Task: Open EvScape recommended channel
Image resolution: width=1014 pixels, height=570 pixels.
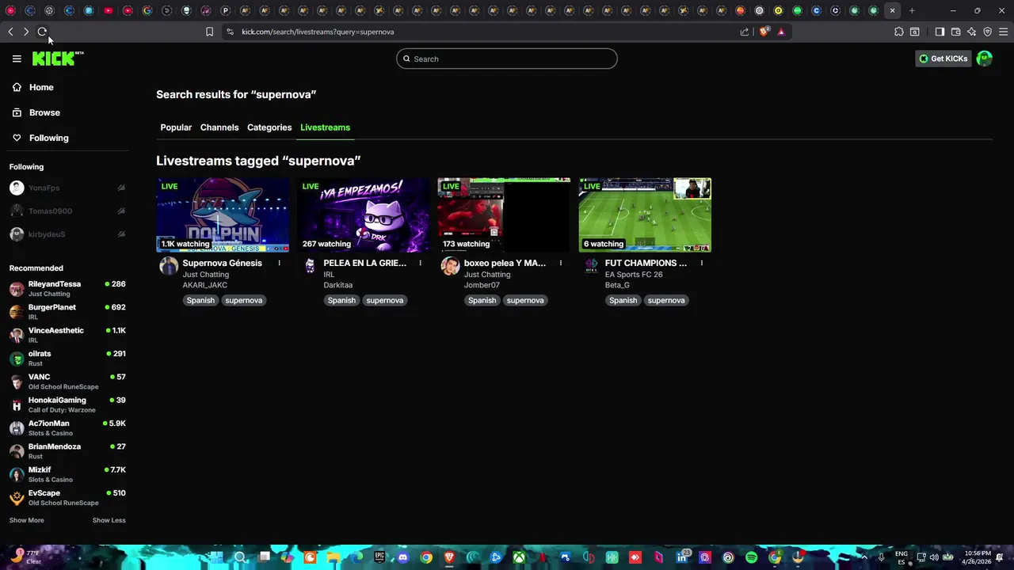Action: tap(67, 497)
